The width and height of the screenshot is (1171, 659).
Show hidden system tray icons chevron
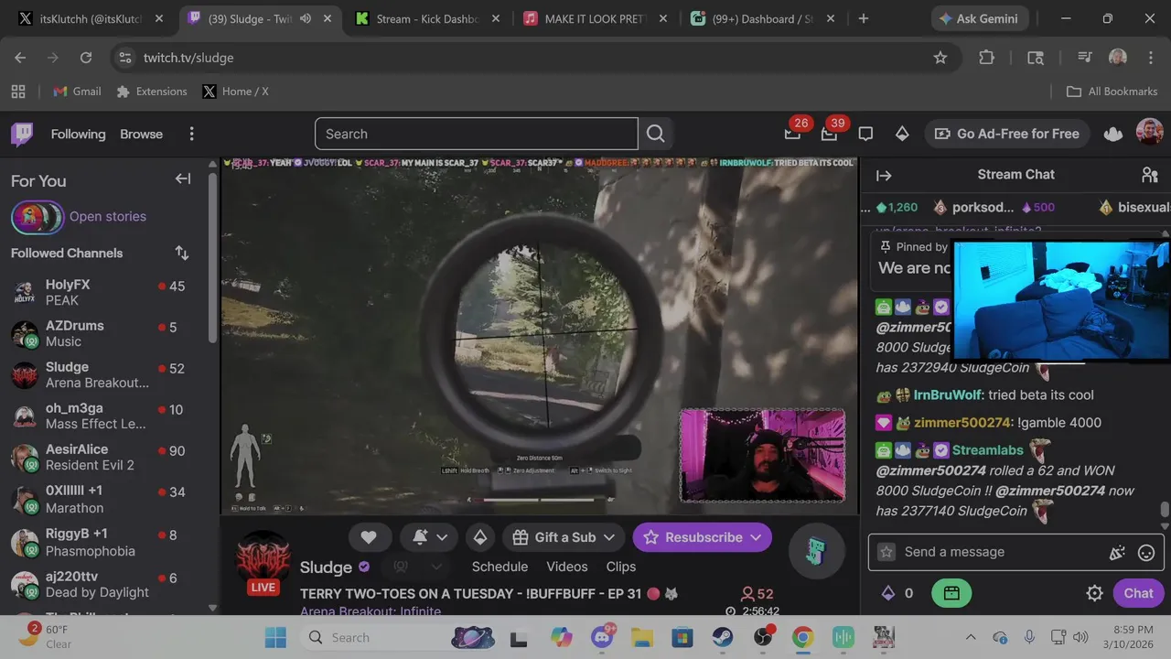pos(971,637)
